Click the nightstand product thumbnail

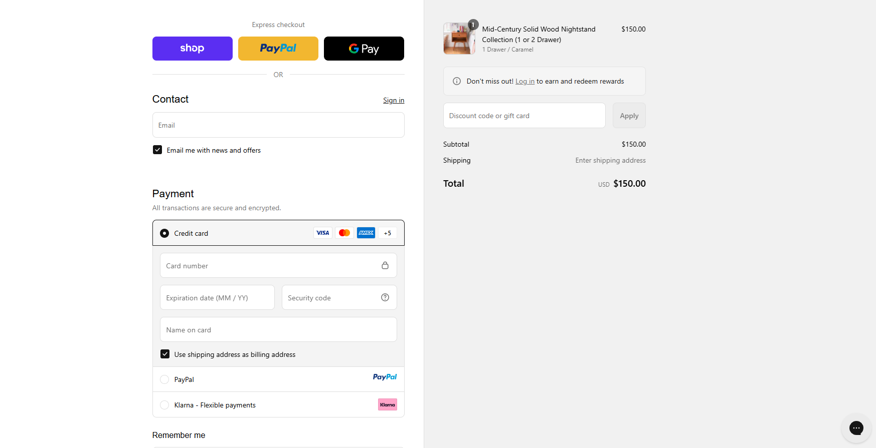(459, 39)
